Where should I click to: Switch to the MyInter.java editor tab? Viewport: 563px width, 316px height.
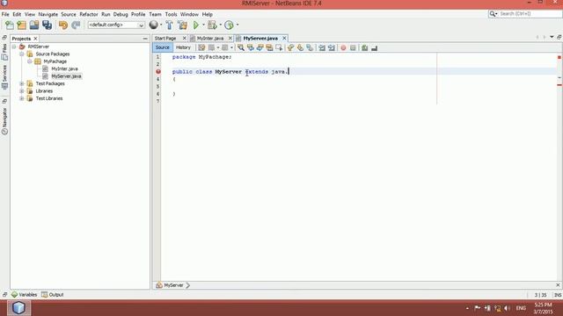[210, 39]
